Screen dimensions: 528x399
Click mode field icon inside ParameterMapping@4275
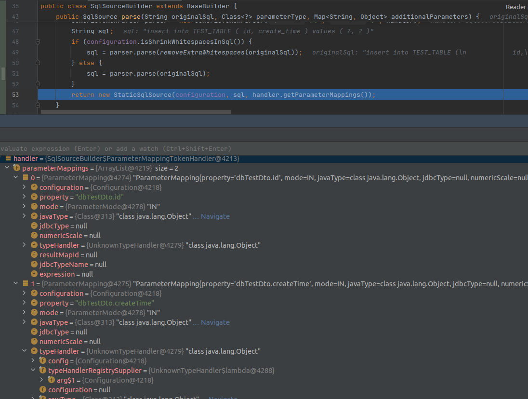[34, 312]
